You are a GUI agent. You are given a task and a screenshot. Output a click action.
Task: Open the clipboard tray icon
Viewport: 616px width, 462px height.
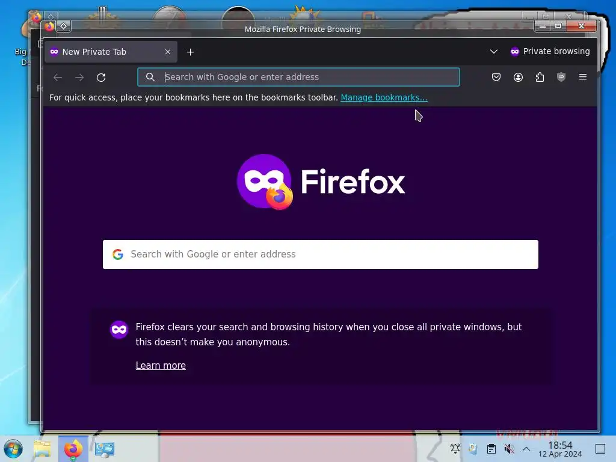point(491,449)
